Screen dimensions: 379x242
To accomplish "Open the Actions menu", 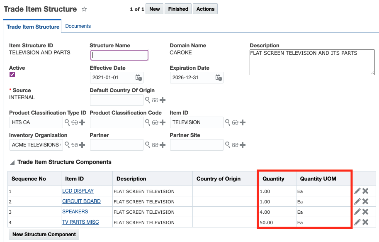I will point(205,9).
